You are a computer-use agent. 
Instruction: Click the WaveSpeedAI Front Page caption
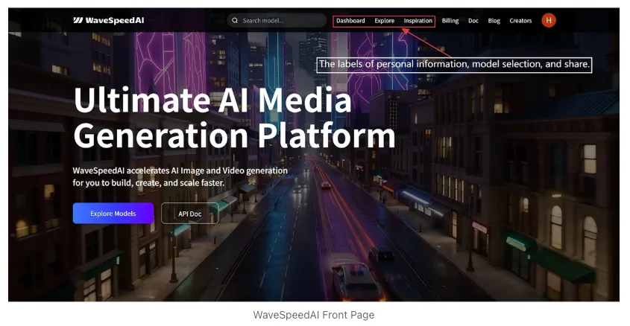tap(313, 315)
